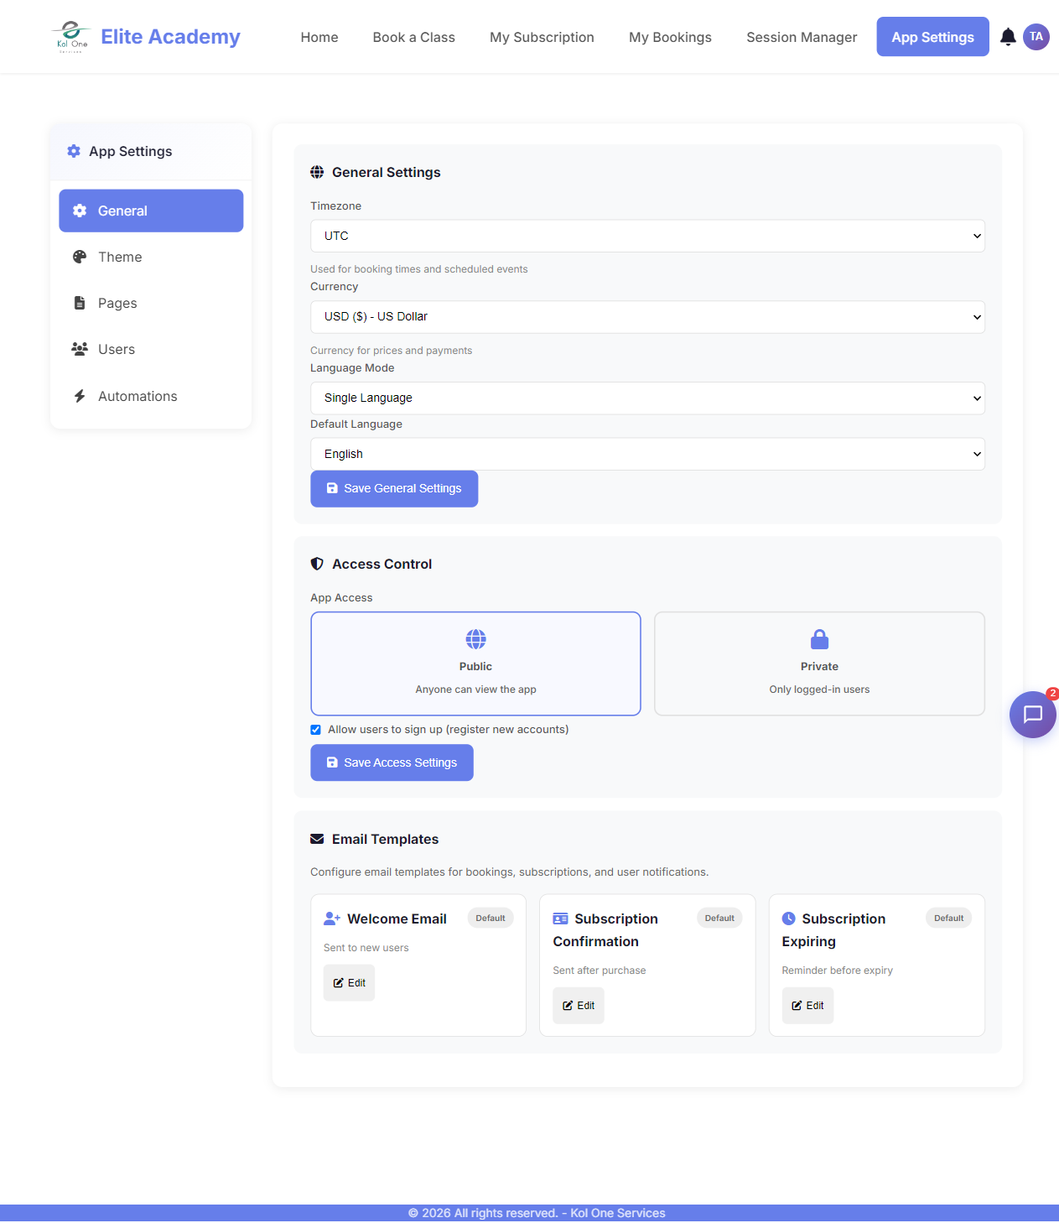Image resolution: width=1059 pixels, height=1223 pixels.
Task: Expand the Currency dropdown
Action: click(x=647, y=317)
